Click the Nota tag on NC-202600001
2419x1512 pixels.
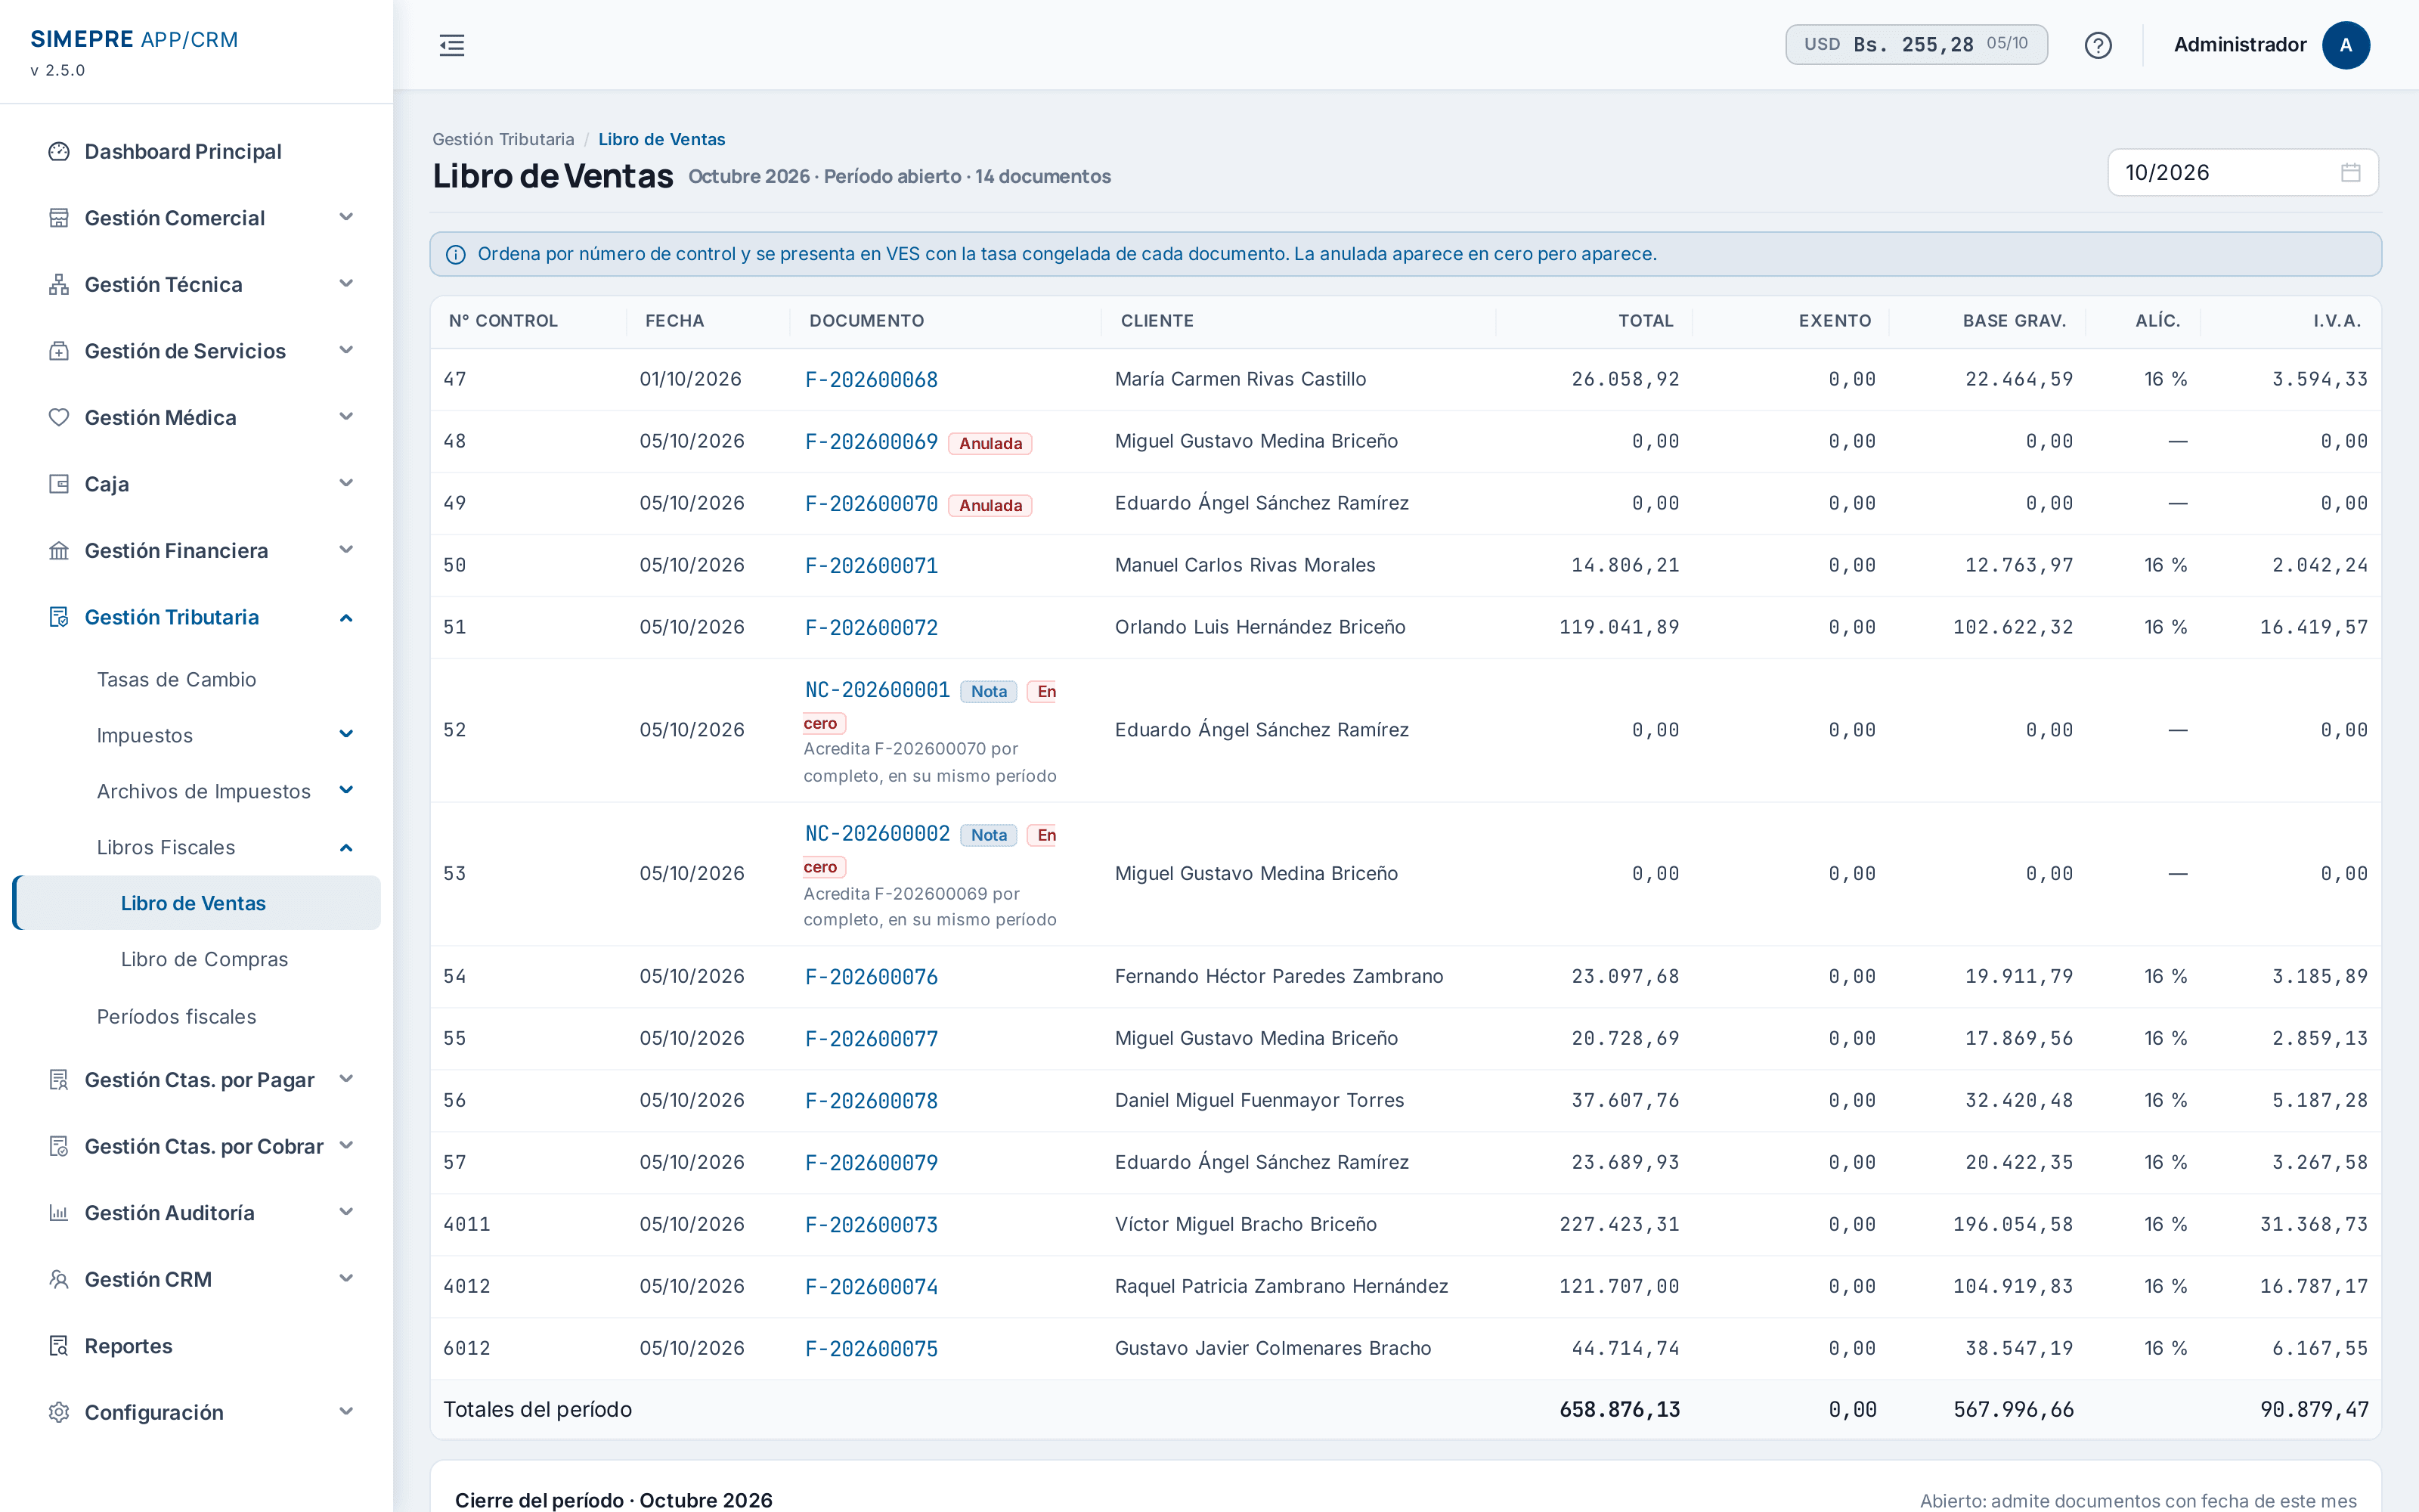(989, 691)
